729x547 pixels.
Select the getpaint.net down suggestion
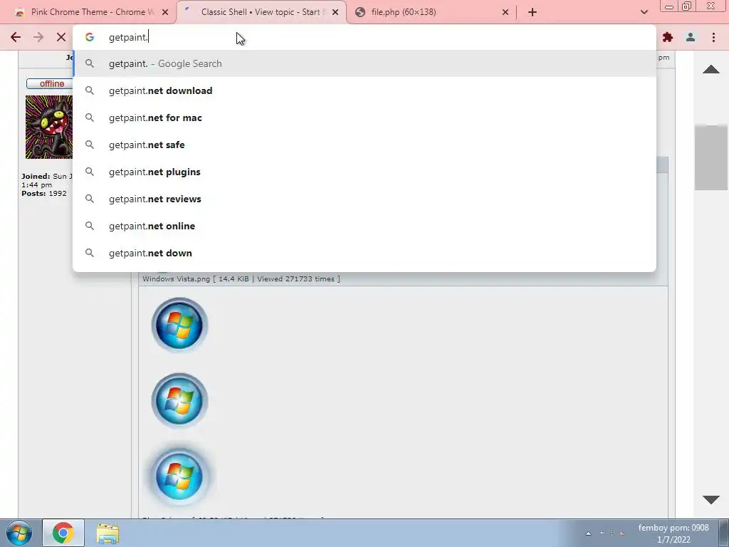pos(364,253)
